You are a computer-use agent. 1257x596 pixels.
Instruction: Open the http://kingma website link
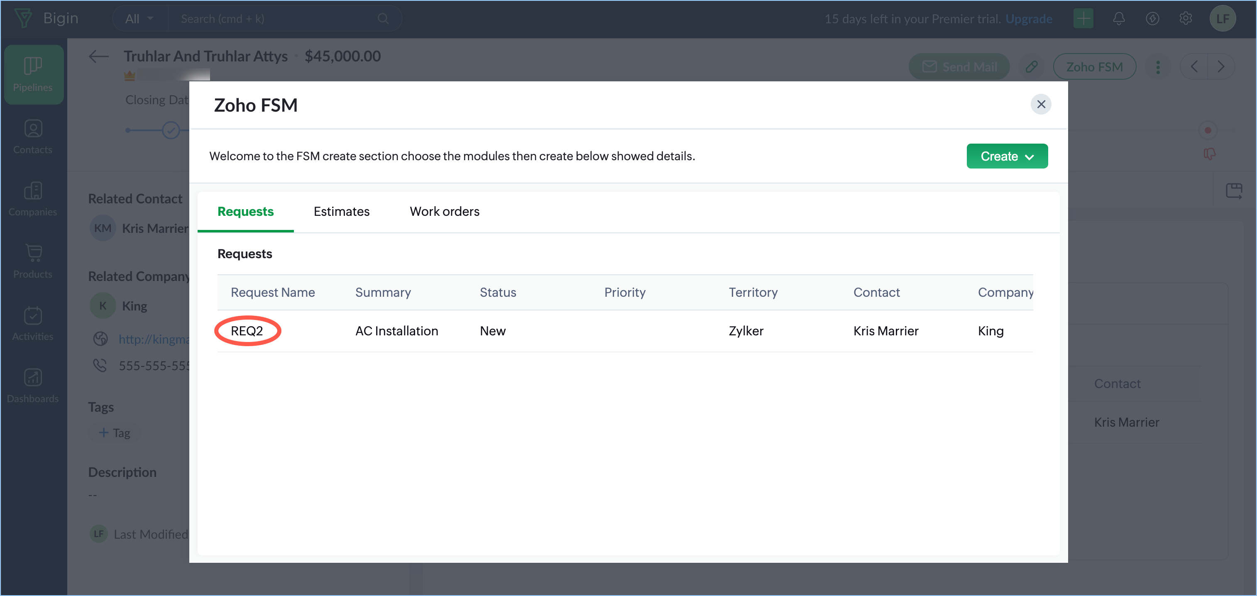[x=153, y=339]
